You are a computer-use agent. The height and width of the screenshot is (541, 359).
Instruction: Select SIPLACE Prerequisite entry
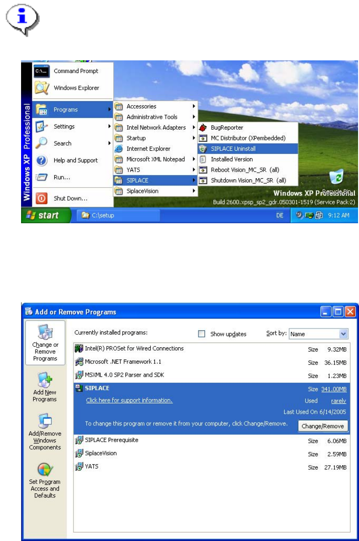point(212,440)
